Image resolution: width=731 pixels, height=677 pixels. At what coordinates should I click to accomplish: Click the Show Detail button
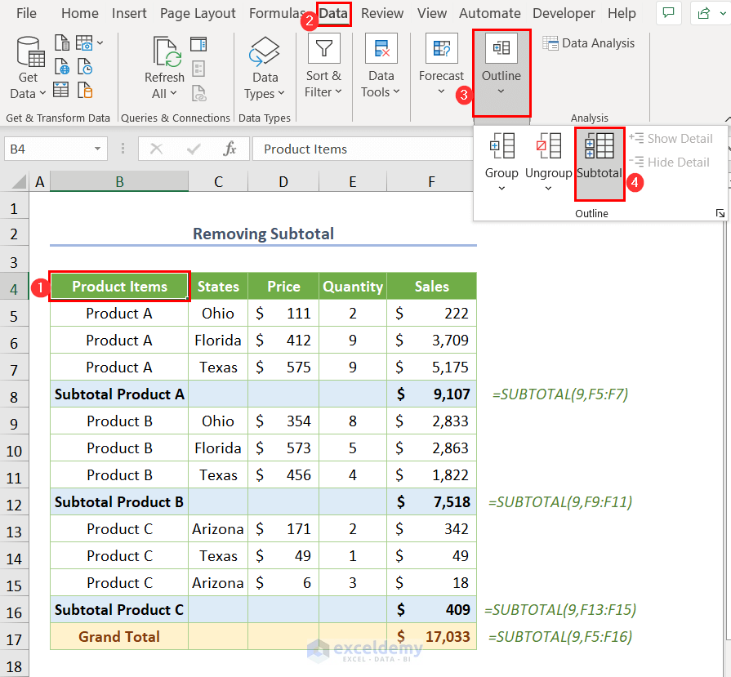[x=671, y=139]
